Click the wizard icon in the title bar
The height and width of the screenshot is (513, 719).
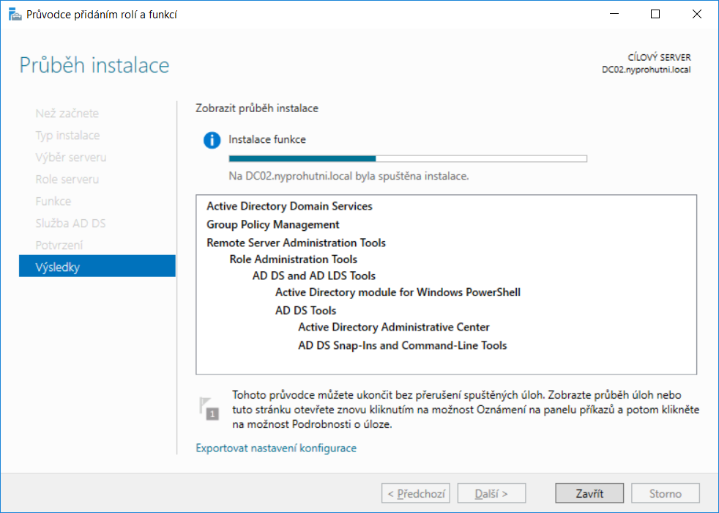click(15, 14)
